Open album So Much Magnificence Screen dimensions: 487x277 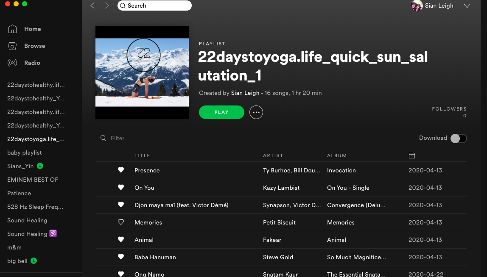356,257
